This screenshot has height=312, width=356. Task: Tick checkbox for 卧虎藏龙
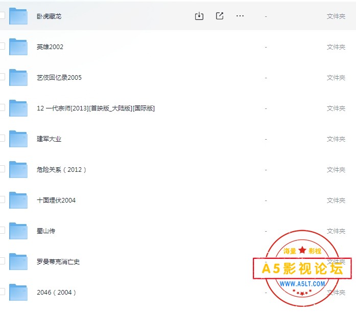[x=2, y=15]
